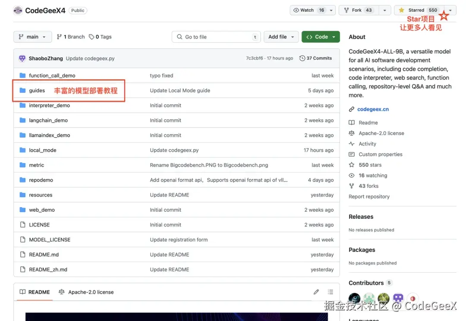Expand the green Code dropdown
Screen dimensions: 466x321
point(321,37)
